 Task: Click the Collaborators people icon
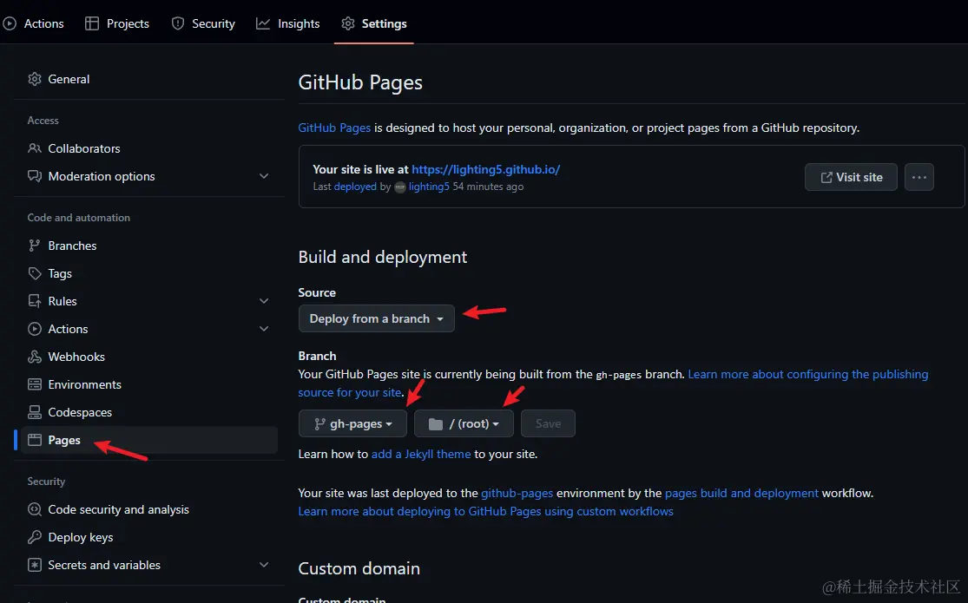(x=35, y=148)
